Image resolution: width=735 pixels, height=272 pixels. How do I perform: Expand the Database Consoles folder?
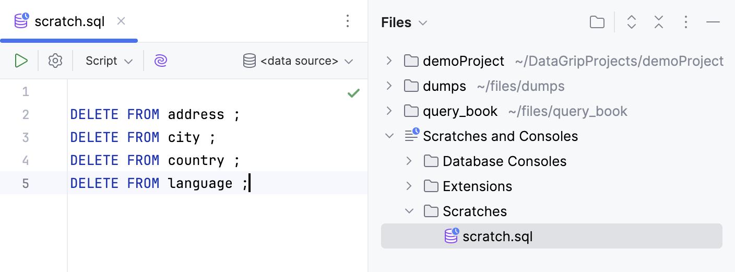pos(409,161)
